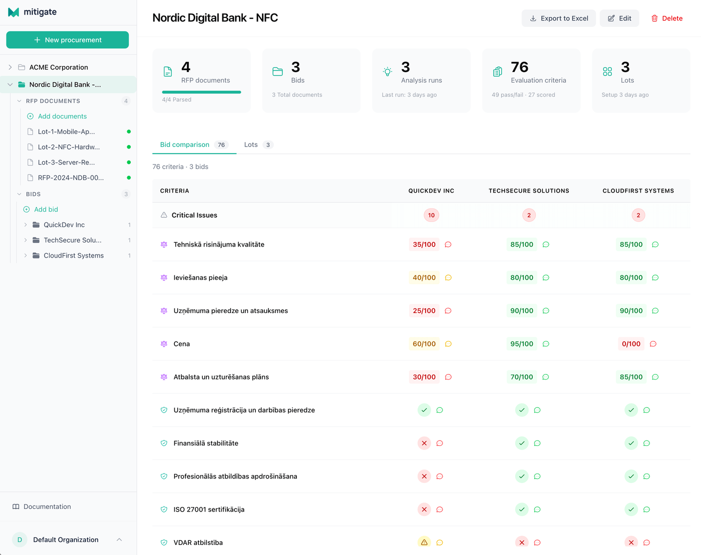The width and height of the screenshot is (701, 555).
Task: Click the lightbulb icon on the Analysis runs card
Action: [x=387, y=71]
